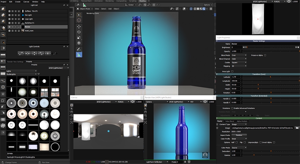Open the Mapping dropdown set to 3D
The height and width of the screenshot is (164, 300).
pos(239,66)
